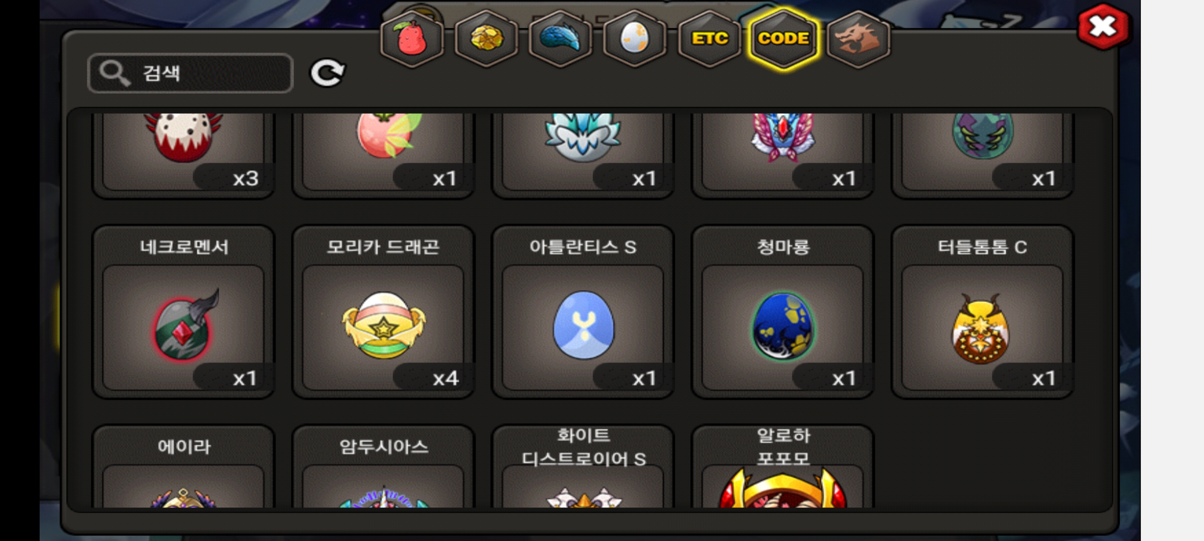Open the brown dragon head tab
1204x541 pixels.
[x=858, y=39]
